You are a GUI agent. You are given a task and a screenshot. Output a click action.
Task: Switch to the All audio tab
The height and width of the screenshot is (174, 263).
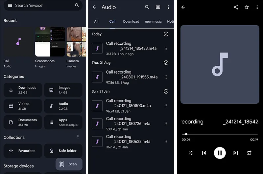coord(96,21)
